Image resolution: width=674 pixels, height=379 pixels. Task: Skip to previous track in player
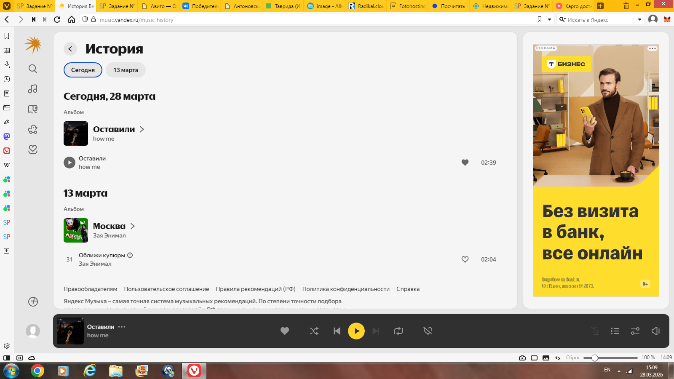[x=337, y=331]
